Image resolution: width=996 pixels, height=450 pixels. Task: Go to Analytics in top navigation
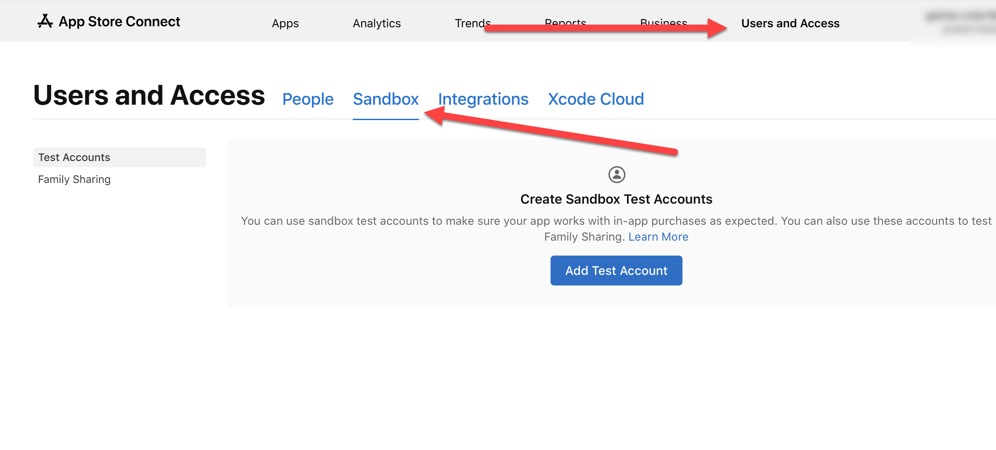tap(377, 23)
